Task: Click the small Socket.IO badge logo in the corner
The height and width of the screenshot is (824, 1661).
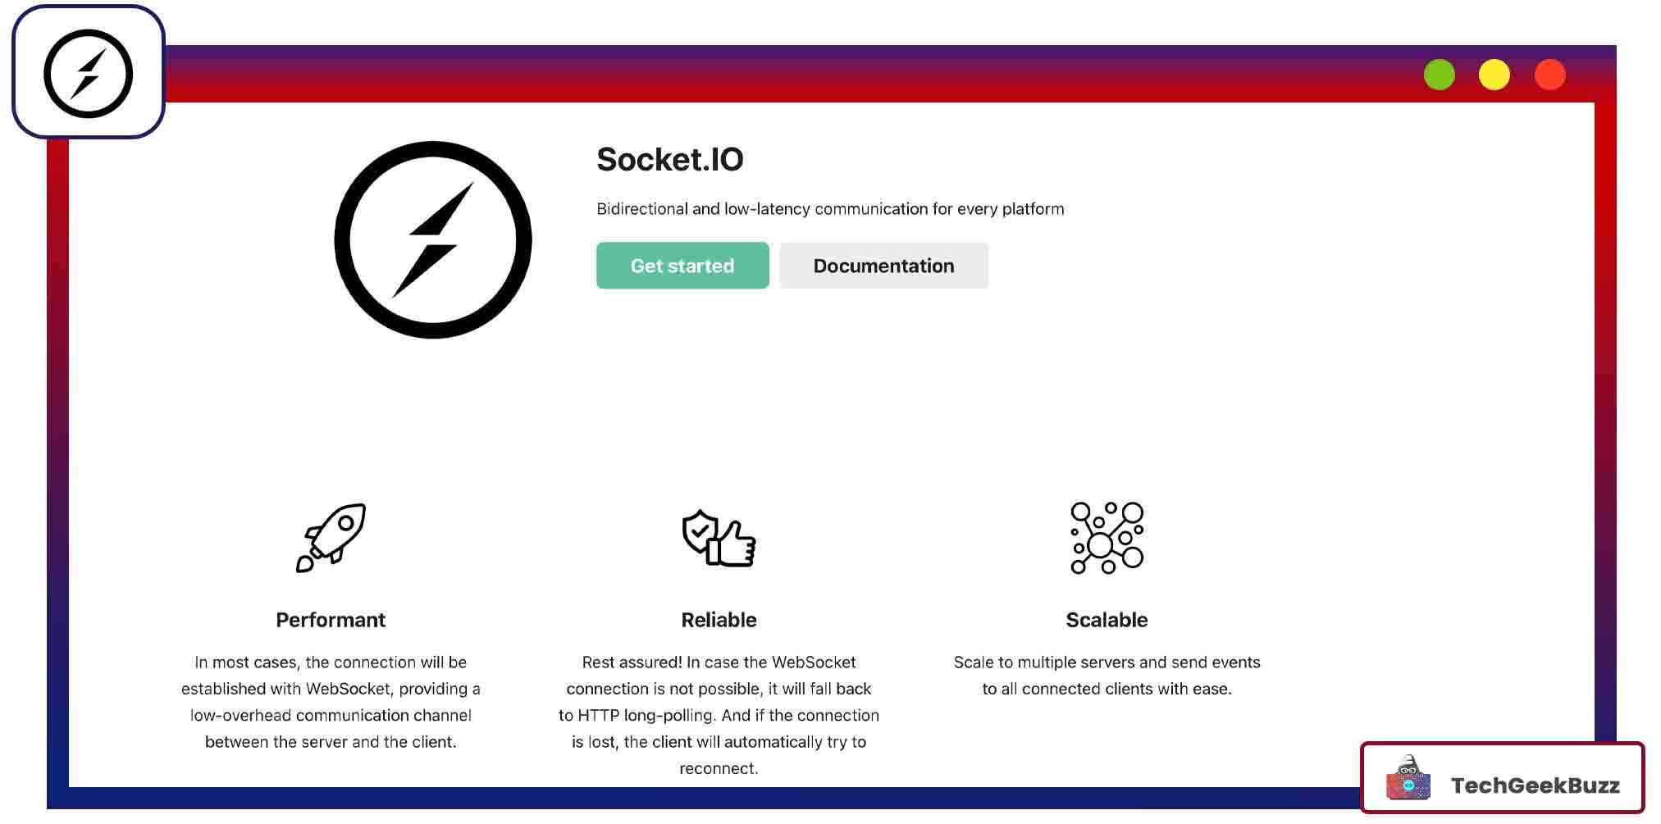Action: click(x=89, y=74)
